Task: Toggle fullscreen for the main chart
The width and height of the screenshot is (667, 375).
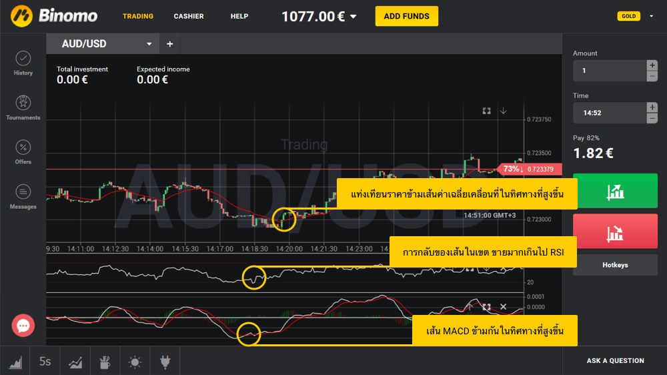Action: pyautogui.click(x=487, y=111)
